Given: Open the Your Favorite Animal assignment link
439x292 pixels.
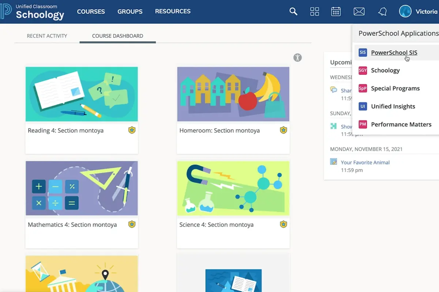Looking at the screenshot, I should pos(365,162).
